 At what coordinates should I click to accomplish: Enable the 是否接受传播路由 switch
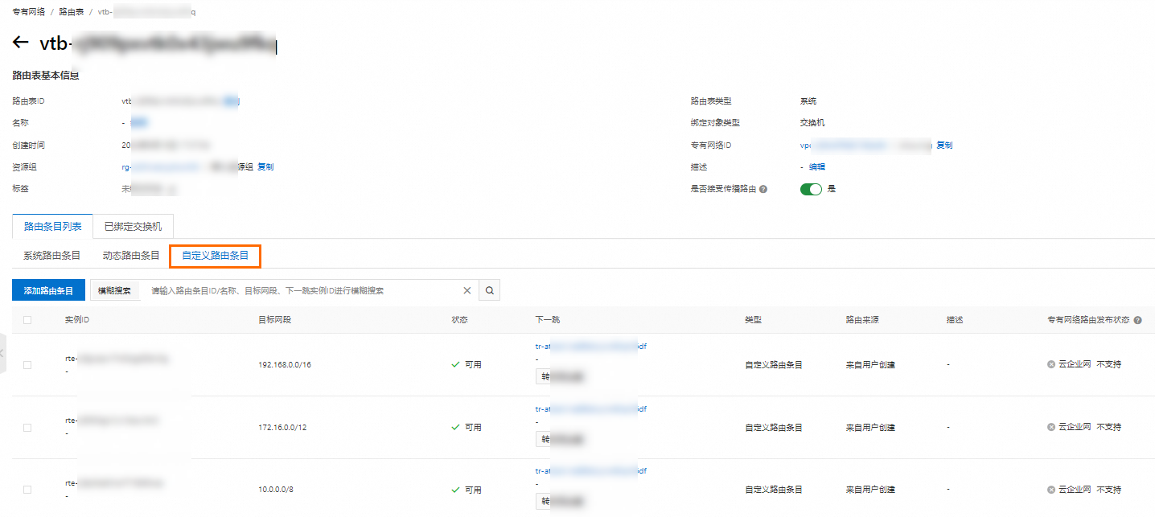click(811, 188)
